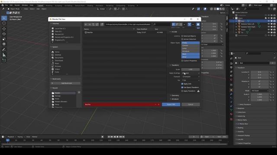The image size is (277, 155).
Task: Select the Add Cube tool in left toolbar
Action: [4, 60]
